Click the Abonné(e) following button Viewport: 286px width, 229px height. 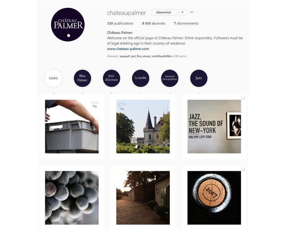164,12
